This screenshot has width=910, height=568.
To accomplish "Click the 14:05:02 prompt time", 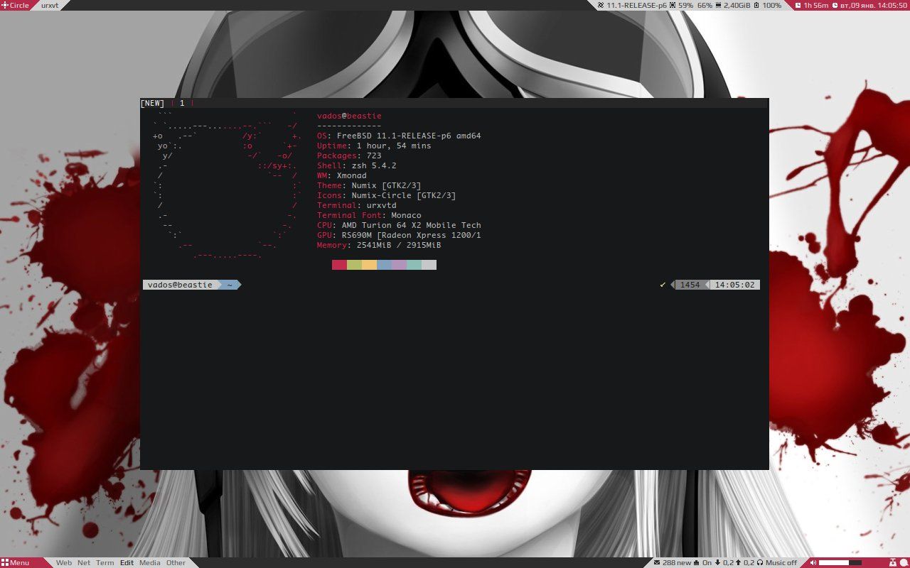I will tap(734, 285).
